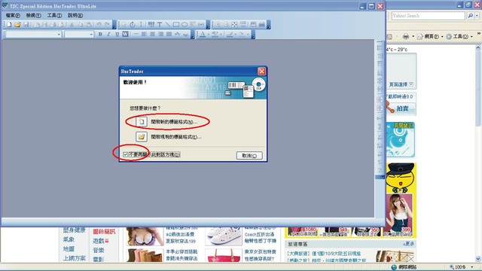The image size is (482, 271).
Task: Click the browser scrollbar down arrow
Action: [478, 259]
